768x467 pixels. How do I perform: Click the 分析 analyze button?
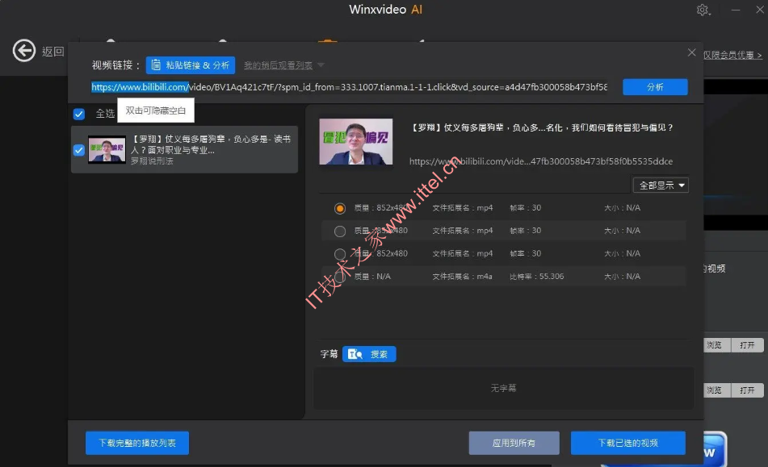(x=655, y=87)
